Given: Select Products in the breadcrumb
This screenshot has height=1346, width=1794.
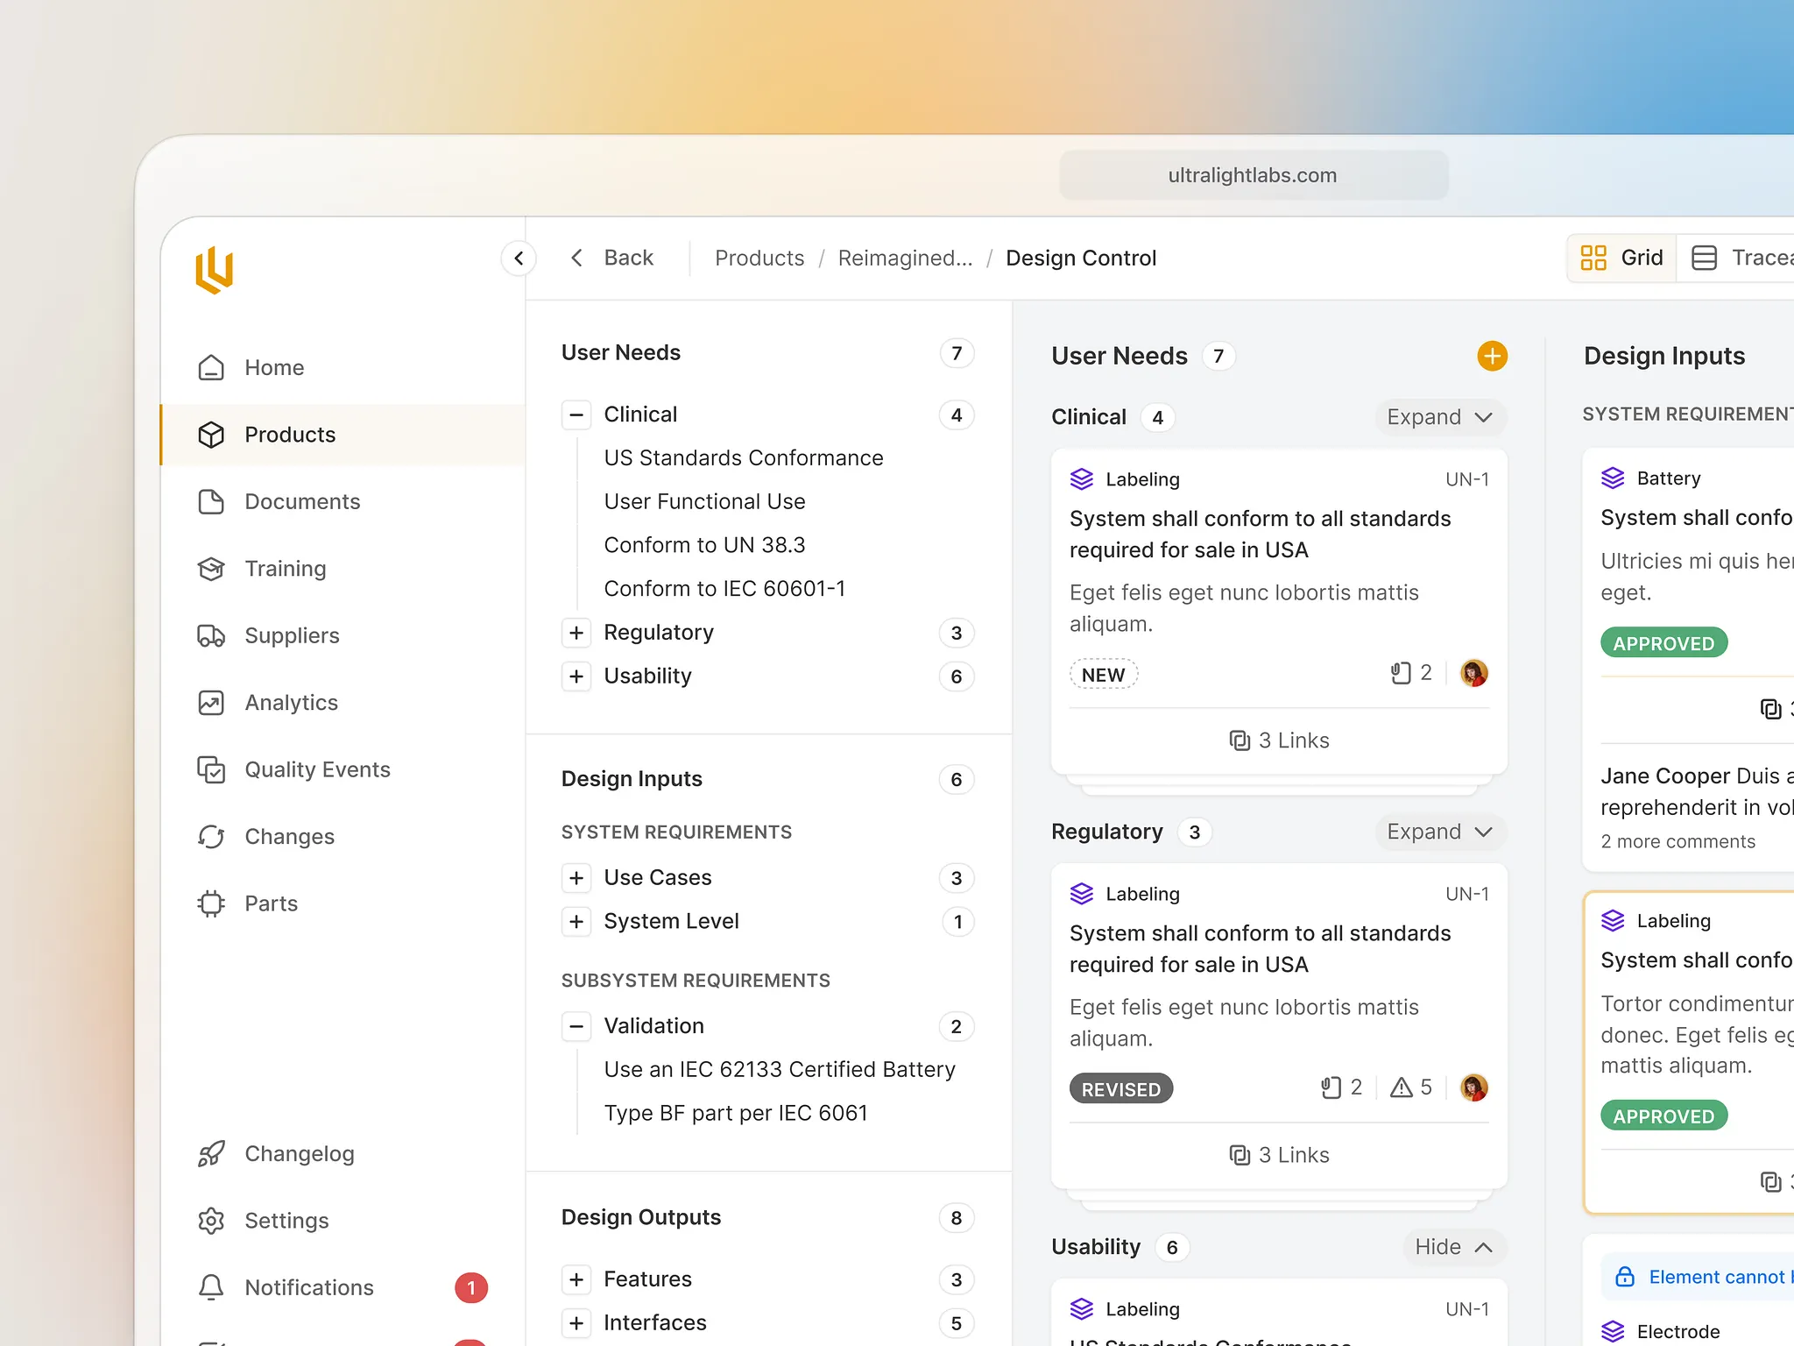Looking at the screenshot, I should click(x=759, y=259).
